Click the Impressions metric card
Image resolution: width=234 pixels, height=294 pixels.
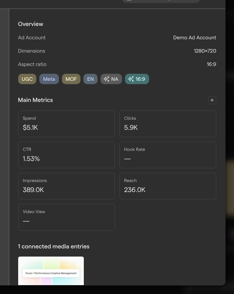66,186
